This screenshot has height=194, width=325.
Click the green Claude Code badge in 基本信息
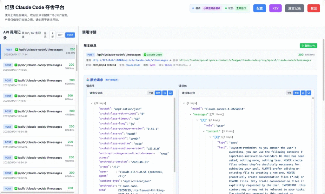pyautogui.click(x=153, y=55)
